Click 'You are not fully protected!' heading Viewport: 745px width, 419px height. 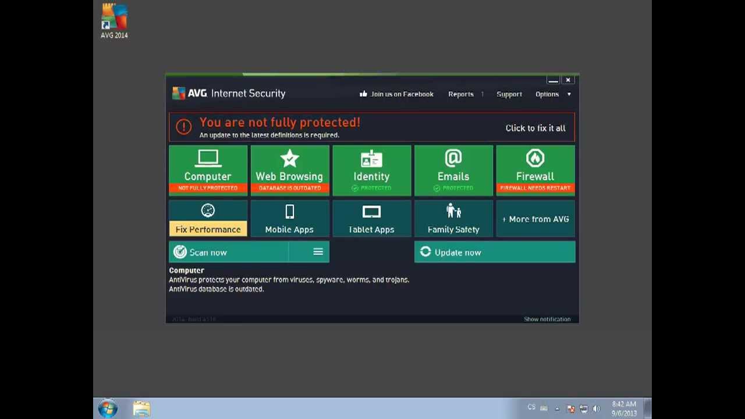pyautogui.click(x=280, y=122)
